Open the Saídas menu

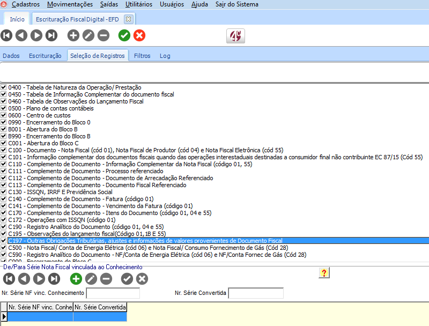[x=109, y=4]
